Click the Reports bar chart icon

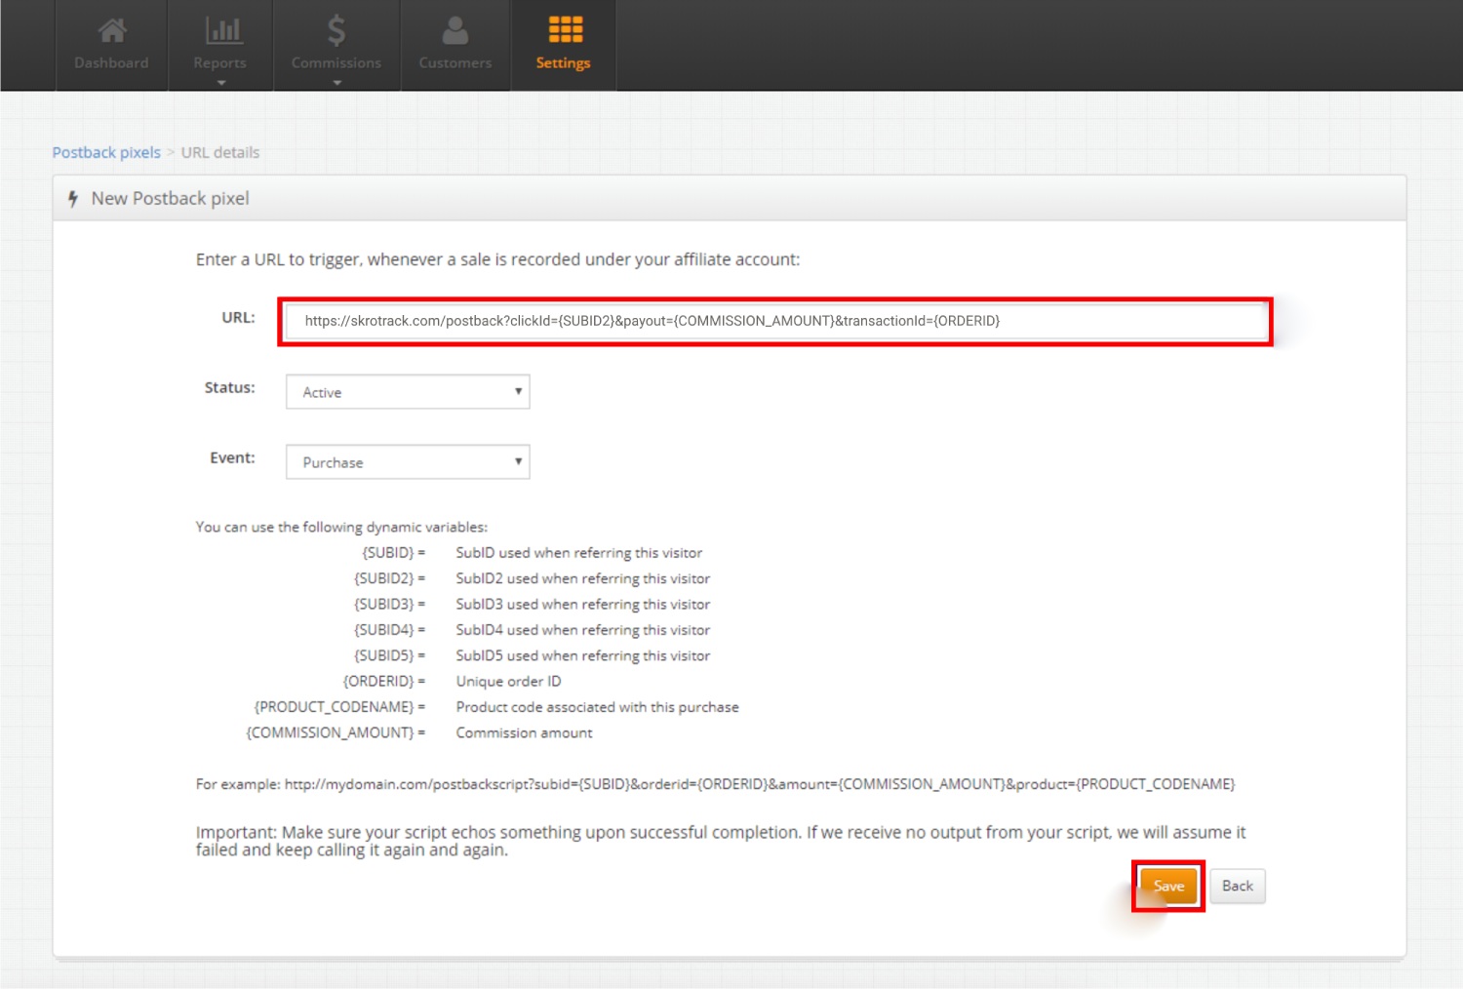[x=223, y=30]
